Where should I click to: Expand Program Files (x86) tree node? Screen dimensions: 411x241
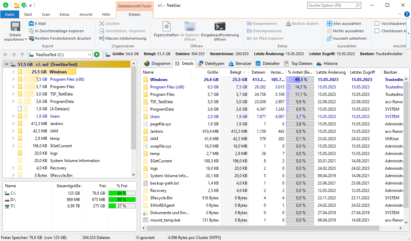tap(13, 79)
